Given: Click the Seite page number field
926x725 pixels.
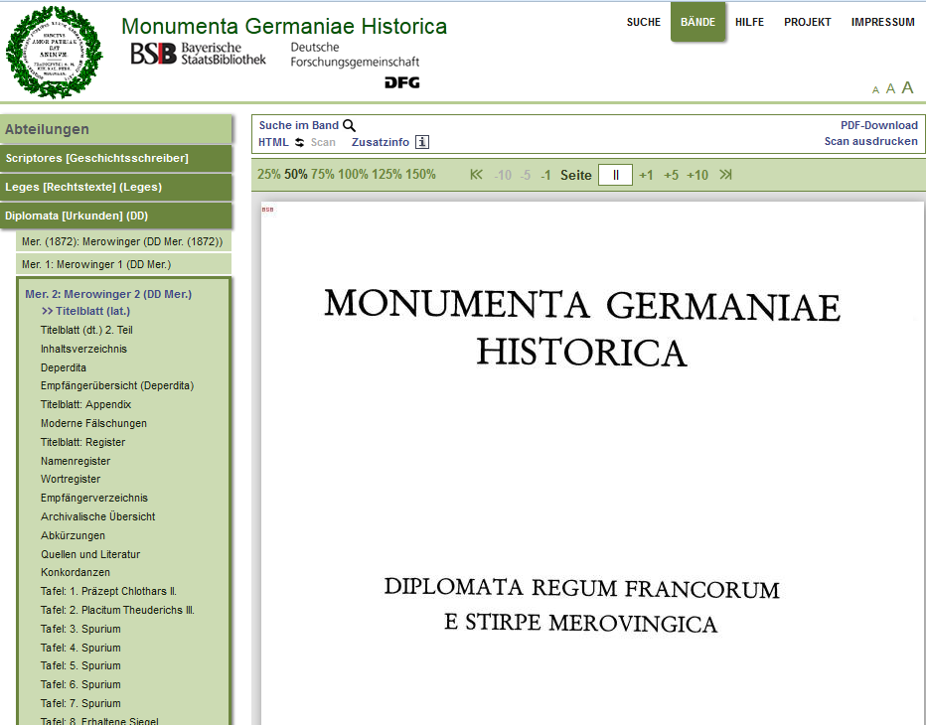Looking at the screenshot, I should pos(615,175).
